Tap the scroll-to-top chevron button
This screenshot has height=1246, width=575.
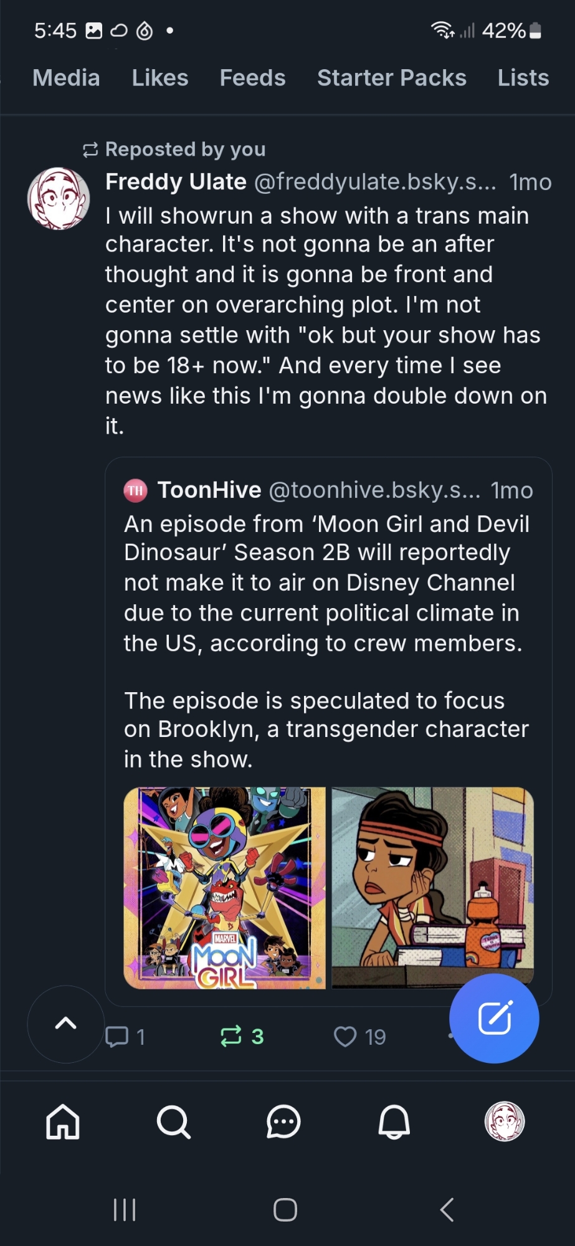pos(65,1024)
